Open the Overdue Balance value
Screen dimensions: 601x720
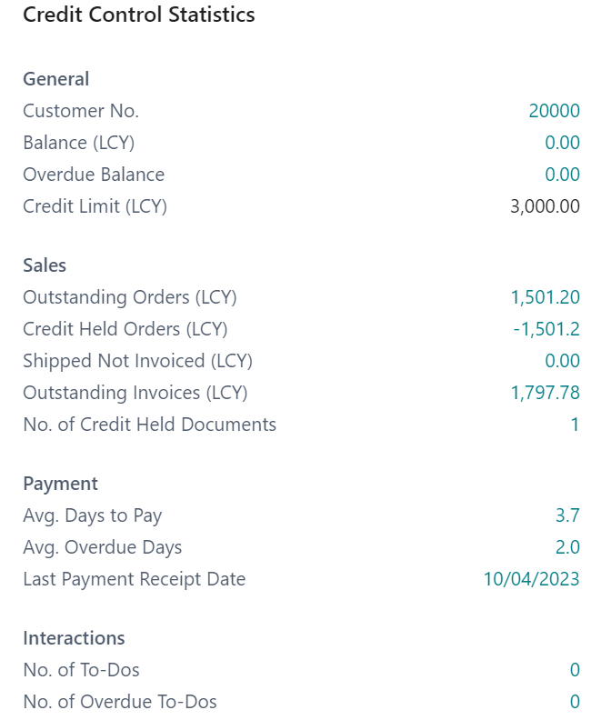pos(562,175)
